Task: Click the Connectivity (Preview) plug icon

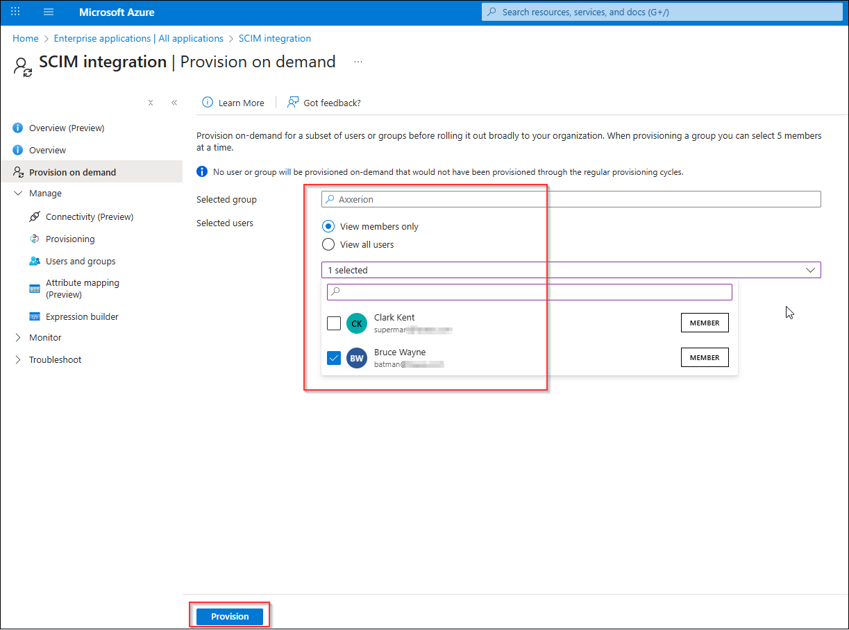Action: pyautogui.click(x=35, y=216)
